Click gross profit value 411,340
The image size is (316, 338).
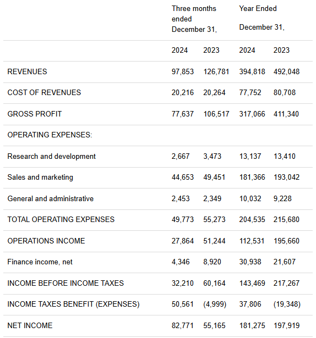286,114
